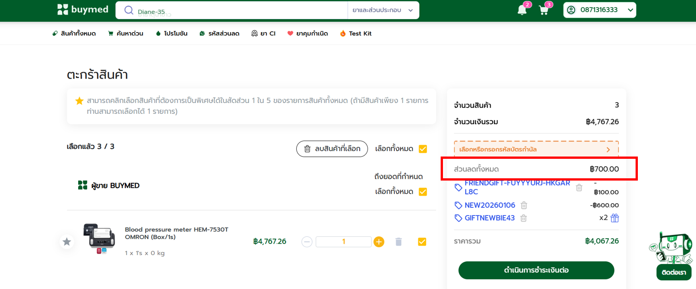Viewport: 696px width, 289px height.
Task: Increase quantity with the plus button
Action: coord(379,242)
